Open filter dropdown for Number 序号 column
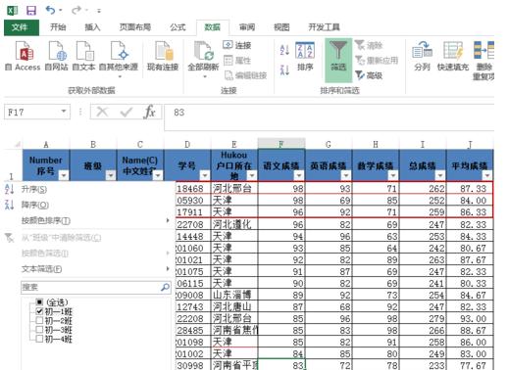This screenshot has height=370, width=508. (x=64, y=175)
